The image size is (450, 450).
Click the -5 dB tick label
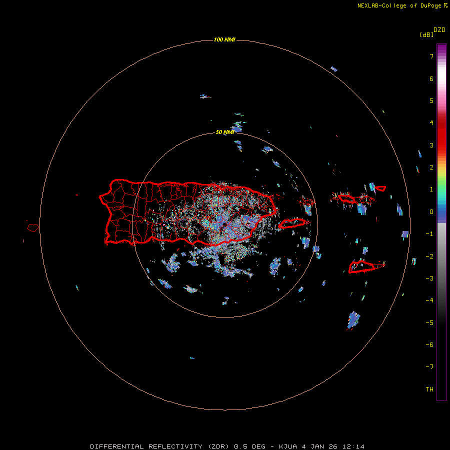click(x=429, y=323)
